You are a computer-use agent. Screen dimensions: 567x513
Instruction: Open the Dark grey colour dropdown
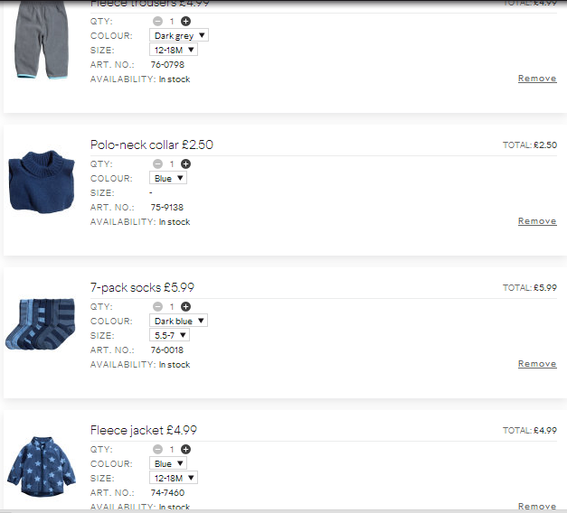(179, 35)
